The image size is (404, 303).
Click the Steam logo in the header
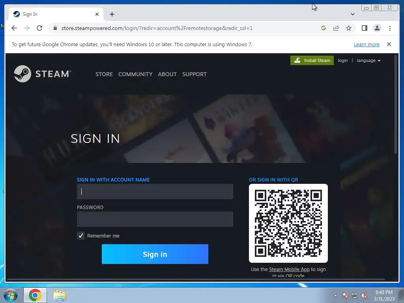click(x=43, y=74)
